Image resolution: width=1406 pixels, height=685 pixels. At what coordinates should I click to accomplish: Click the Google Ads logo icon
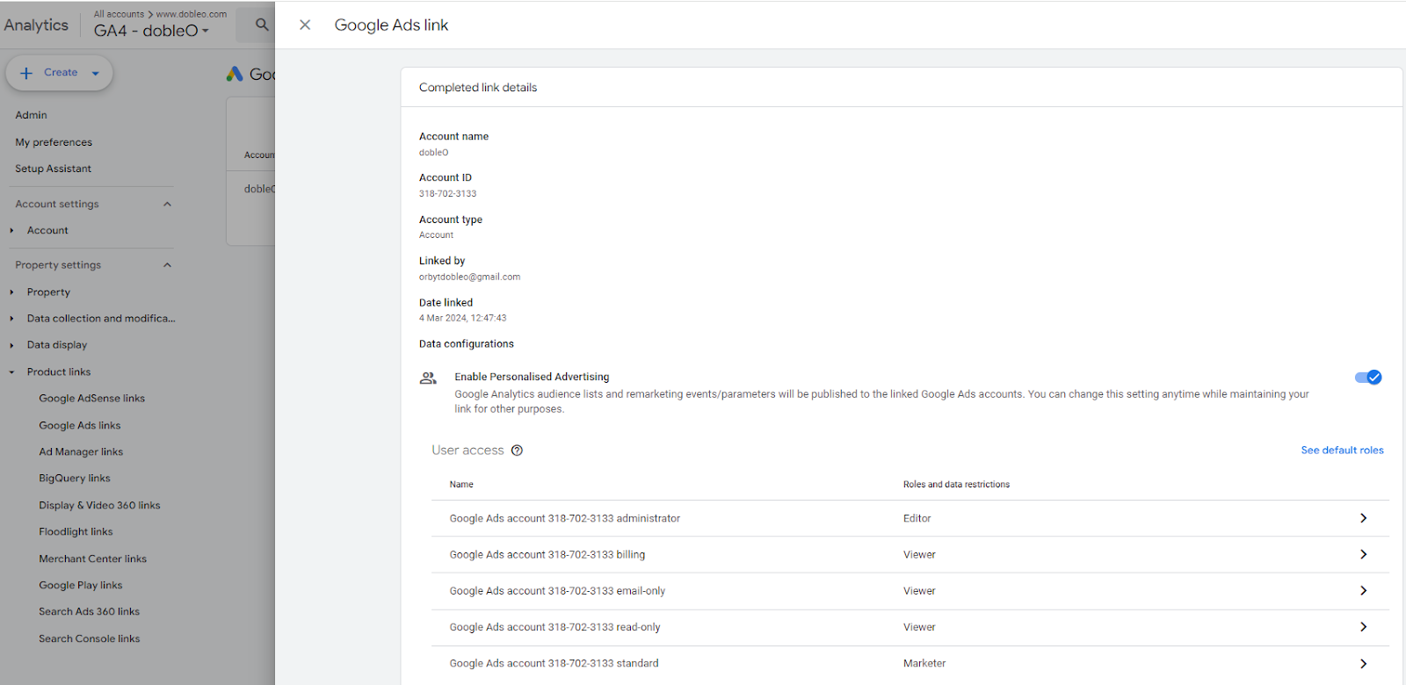tap(235, 74)
